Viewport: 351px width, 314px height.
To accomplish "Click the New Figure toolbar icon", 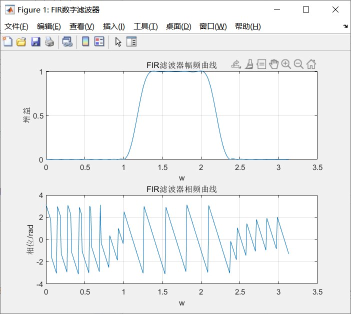I will pyautogui.click(x=7, y=41).
